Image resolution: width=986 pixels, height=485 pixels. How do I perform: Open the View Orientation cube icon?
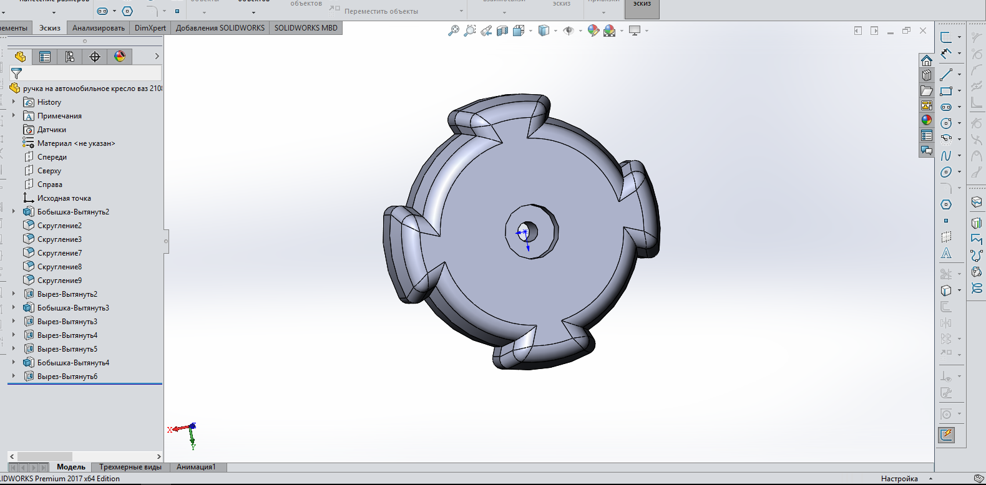point(518,31)
